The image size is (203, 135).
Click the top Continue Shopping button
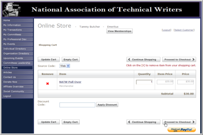click(143, 60)
